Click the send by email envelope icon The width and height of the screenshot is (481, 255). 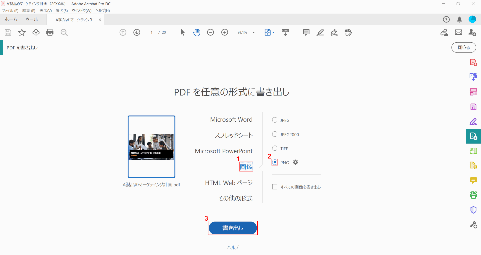coord(458,32)
